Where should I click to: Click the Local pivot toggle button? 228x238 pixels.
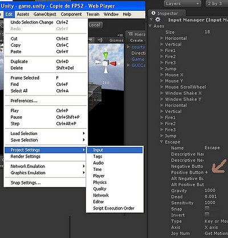pos(95,25)
